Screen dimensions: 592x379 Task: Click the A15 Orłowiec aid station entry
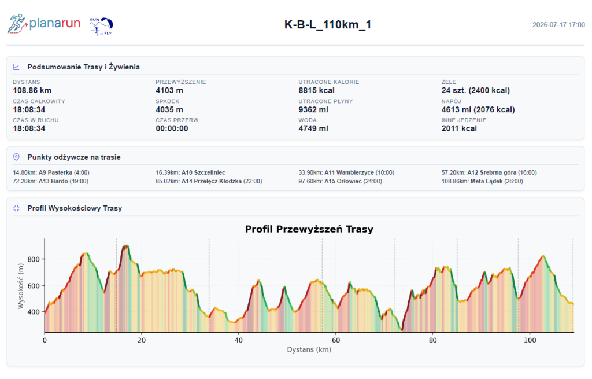click(x=340, y=181)
